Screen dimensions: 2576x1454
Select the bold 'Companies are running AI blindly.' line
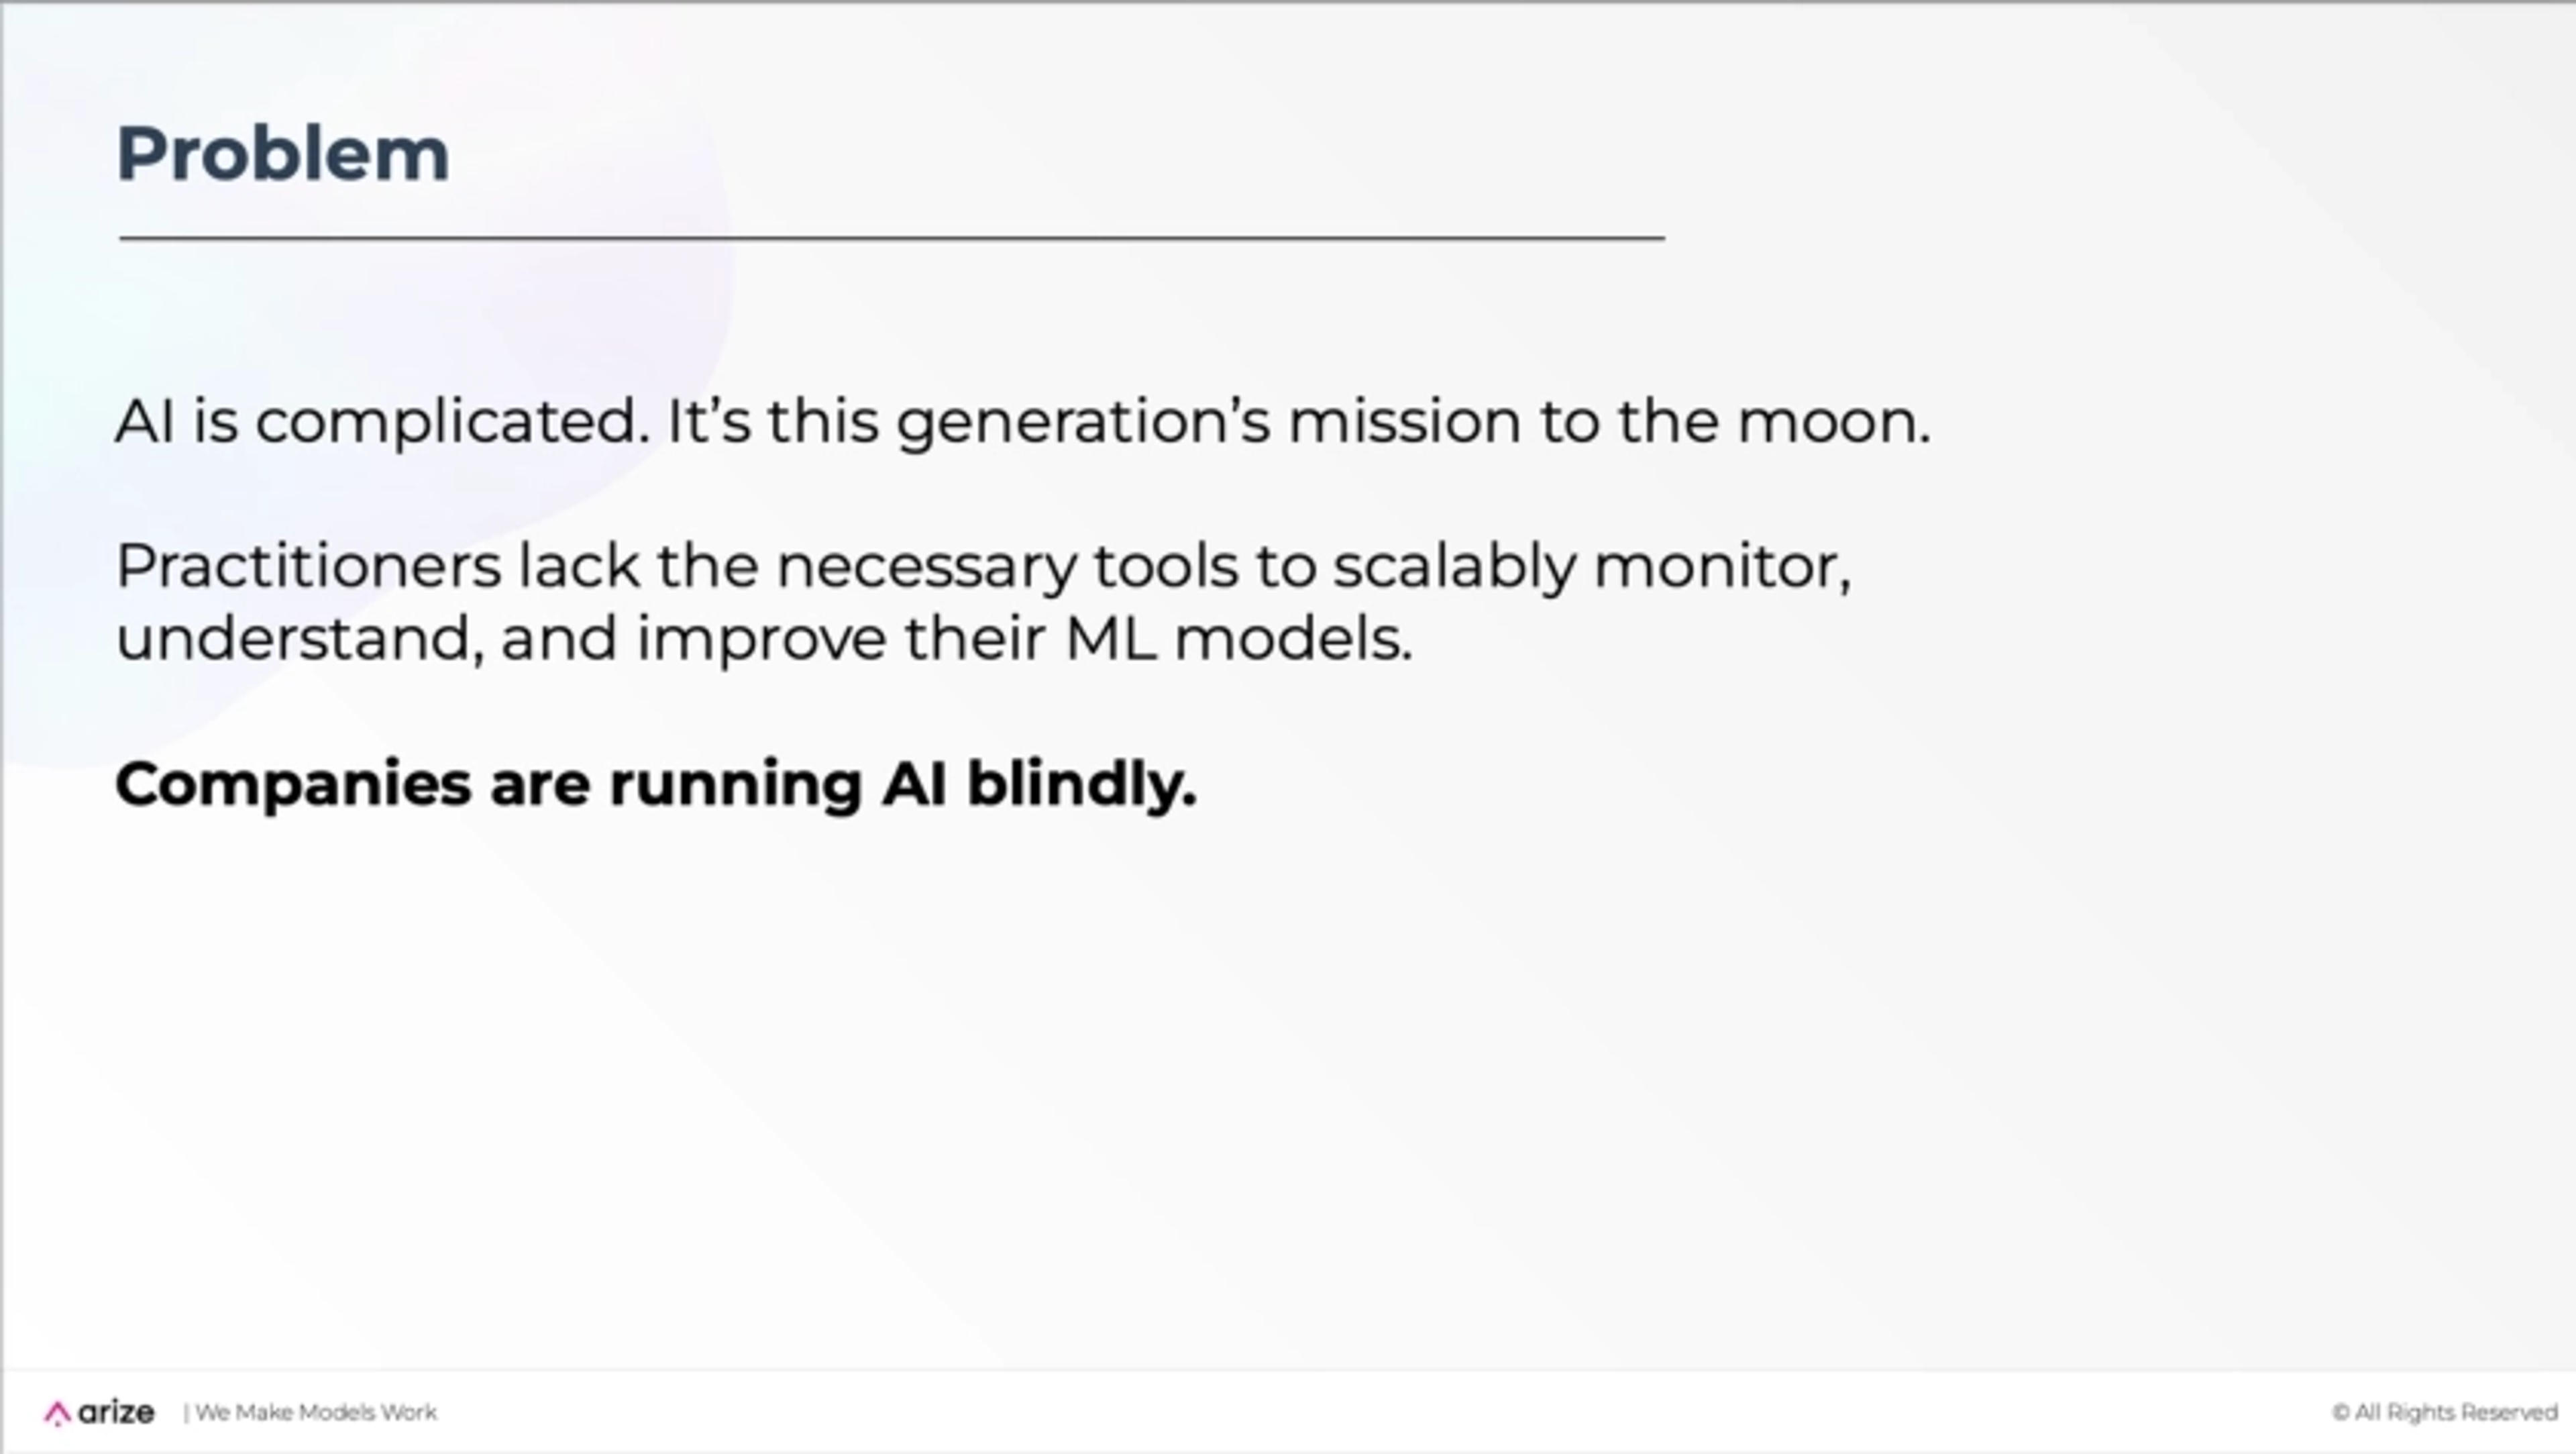click(656, 785)
